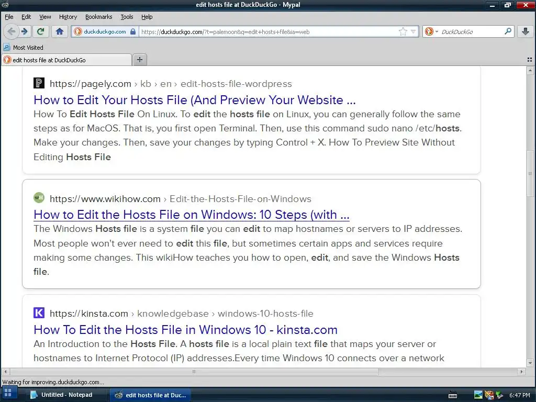Click the horizontal scrollbar thumb
This screenshot has height=402, width=536.
(194, 372)
